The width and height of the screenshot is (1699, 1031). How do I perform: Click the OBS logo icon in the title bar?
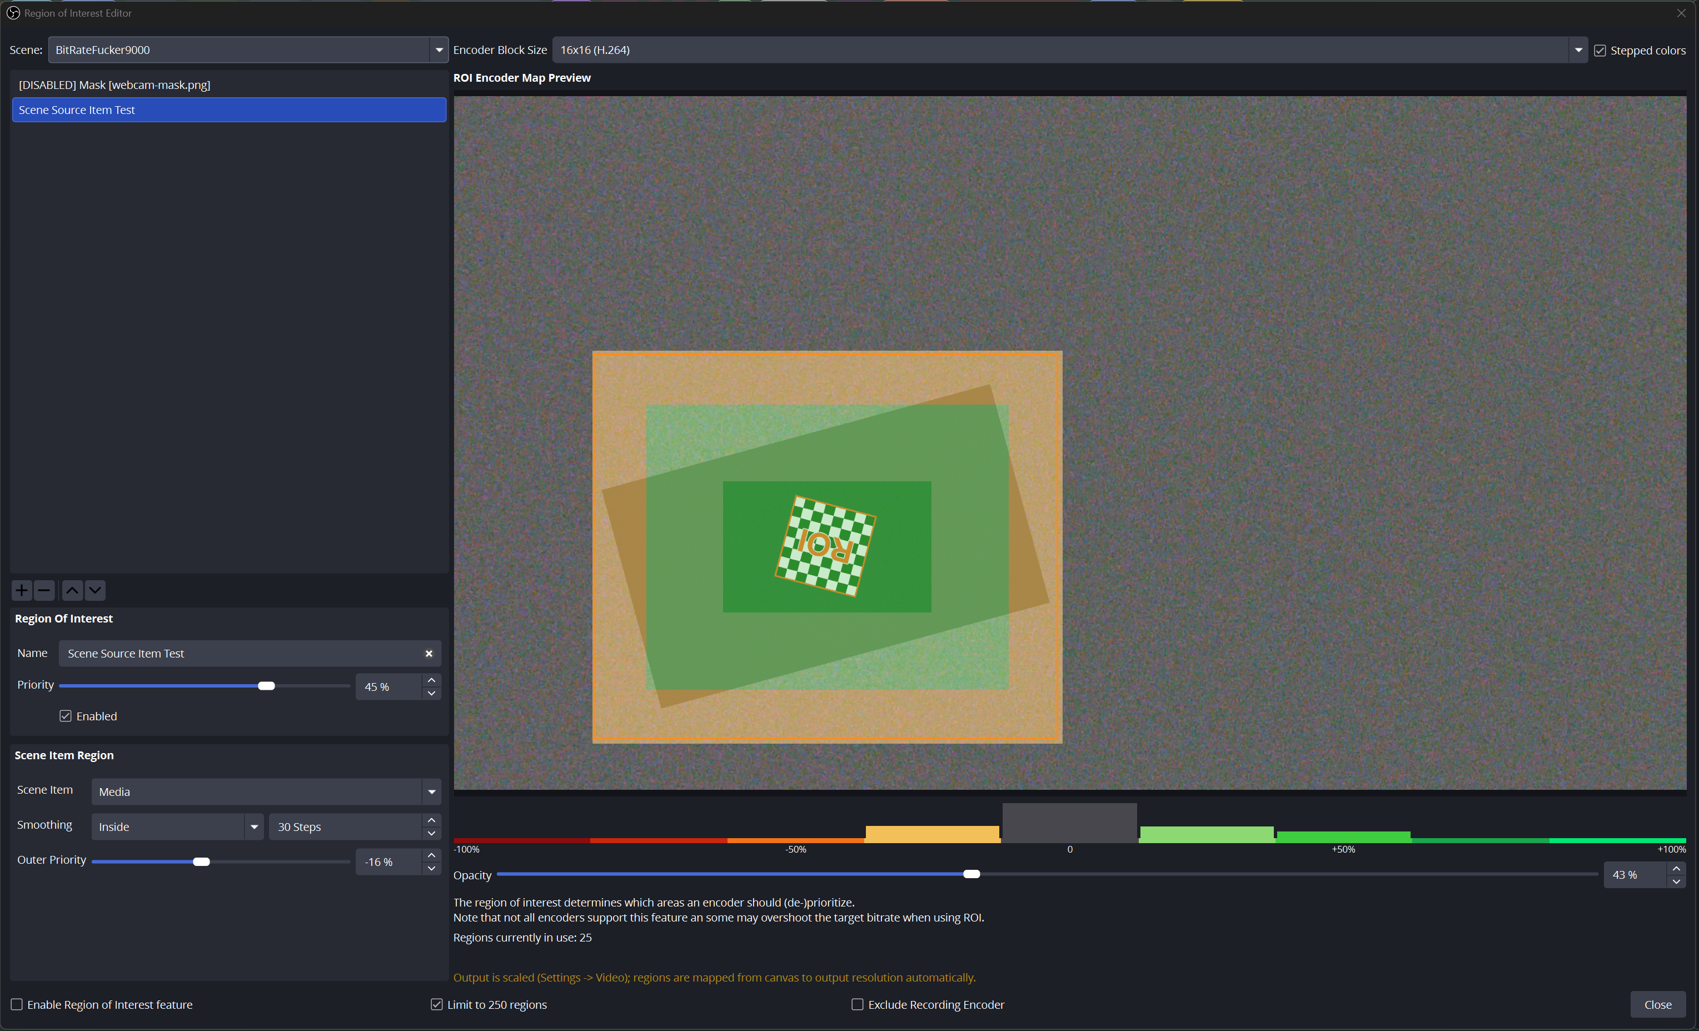(x=12, y=13)
